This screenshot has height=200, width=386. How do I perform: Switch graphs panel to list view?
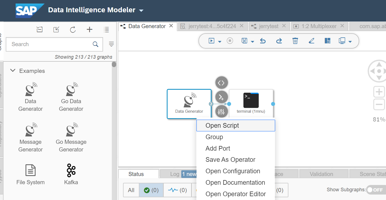[106, 29]
